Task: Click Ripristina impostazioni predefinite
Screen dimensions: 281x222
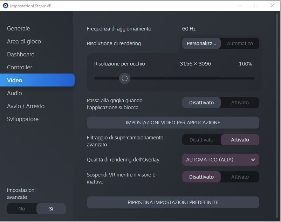Action: click(x=173, y=202)
